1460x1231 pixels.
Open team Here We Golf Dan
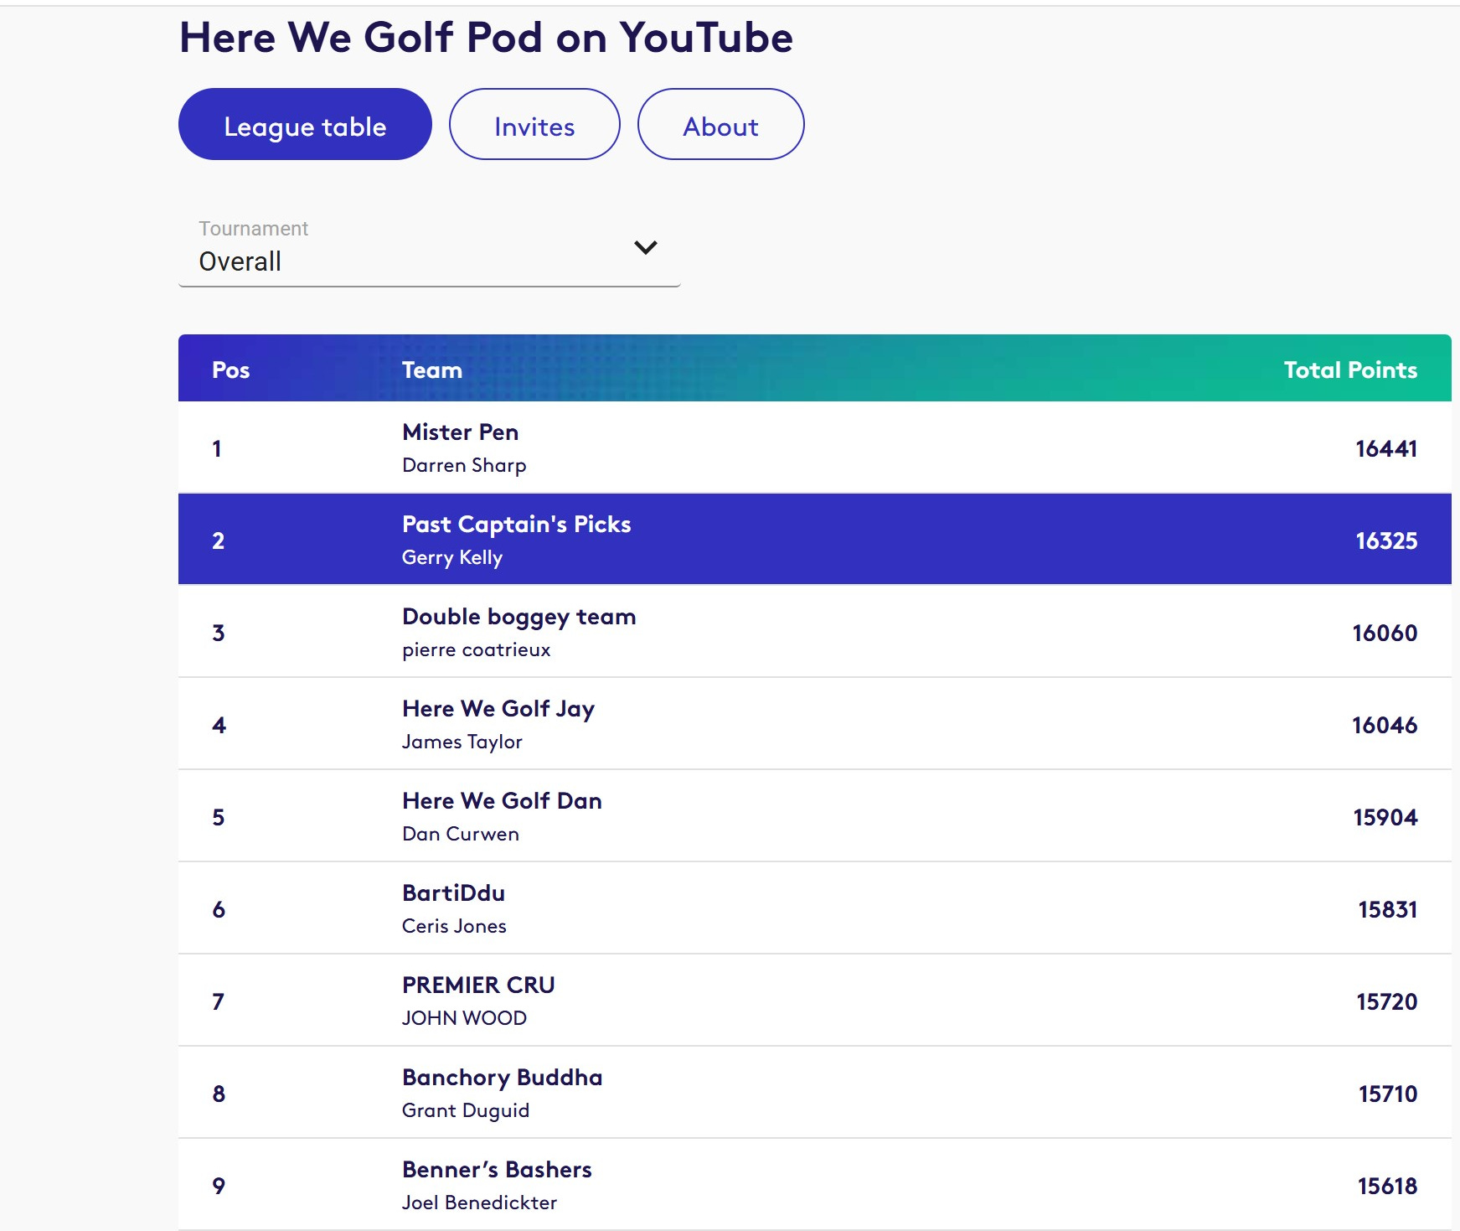502,800
